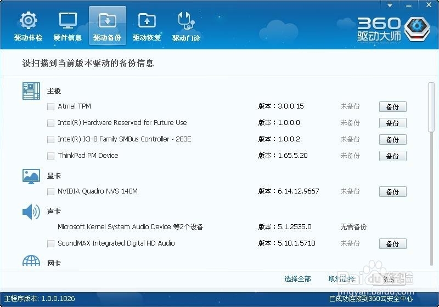Click the driver list vertical scrollbar thumb
The image size is (439, 307).
pyautogui.click(x=431, y=107)
